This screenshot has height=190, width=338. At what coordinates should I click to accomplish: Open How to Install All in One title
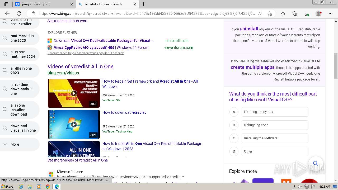tap(152, 146)
